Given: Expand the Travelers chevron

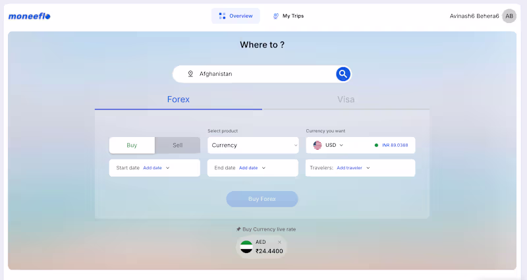Looking at the screenshot, I should click(x=368, y=168).
